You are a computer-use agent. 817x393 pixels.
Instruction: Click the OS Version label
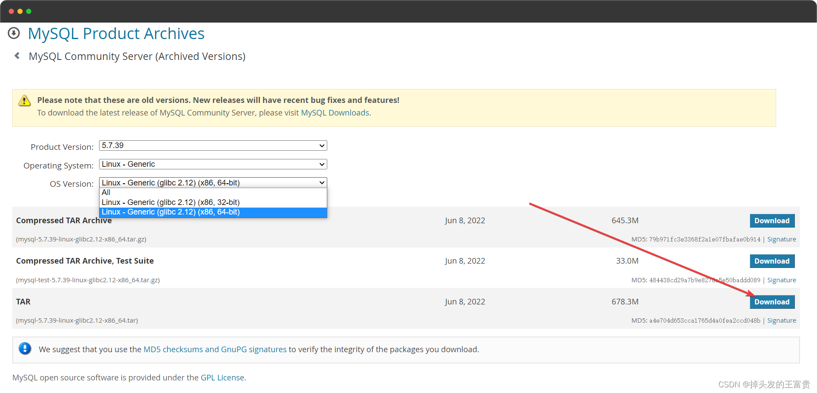tap(72, 184)
